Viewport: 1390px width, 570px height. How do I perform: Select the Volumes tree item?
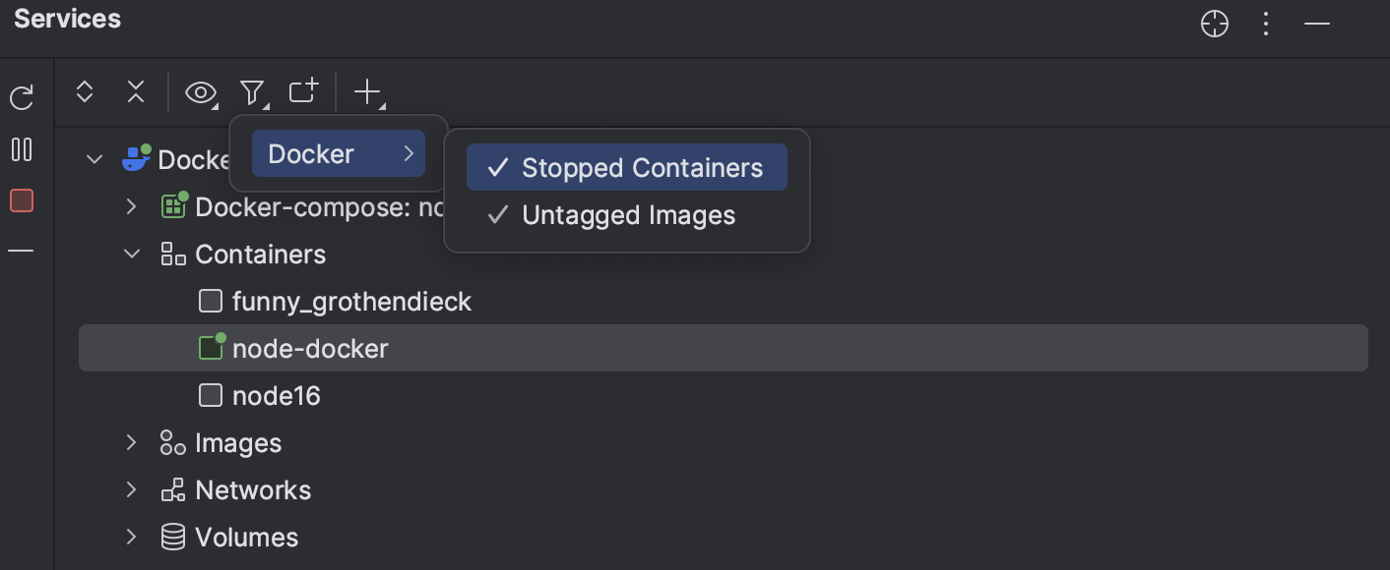(x=246, y=537)
